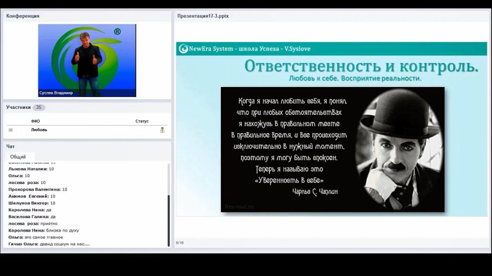492x276 pixels.
Task: Click лосева роза message 'приятно'
Action: 33,223
